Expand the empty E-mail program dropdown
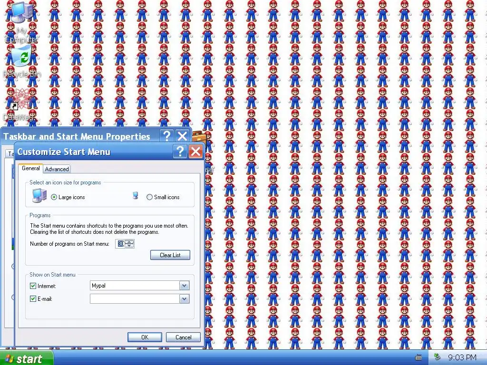This screenshot has width=487, height=365. click(x=184, y=299)
